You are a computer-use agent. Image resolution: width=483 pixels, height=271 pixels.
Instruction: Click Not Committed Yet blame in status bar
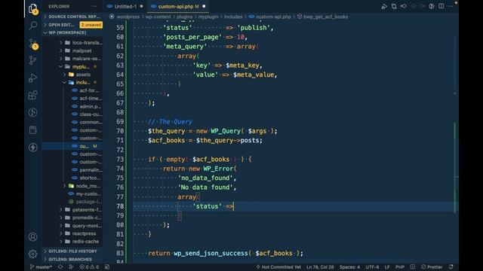click(278, 267)
